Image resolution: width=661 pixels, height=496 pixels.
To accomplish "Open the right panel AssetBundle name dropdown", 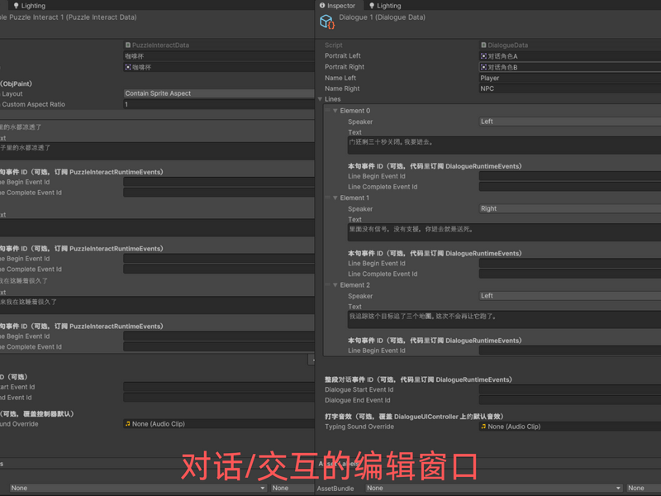I will [x=493, y=488].
